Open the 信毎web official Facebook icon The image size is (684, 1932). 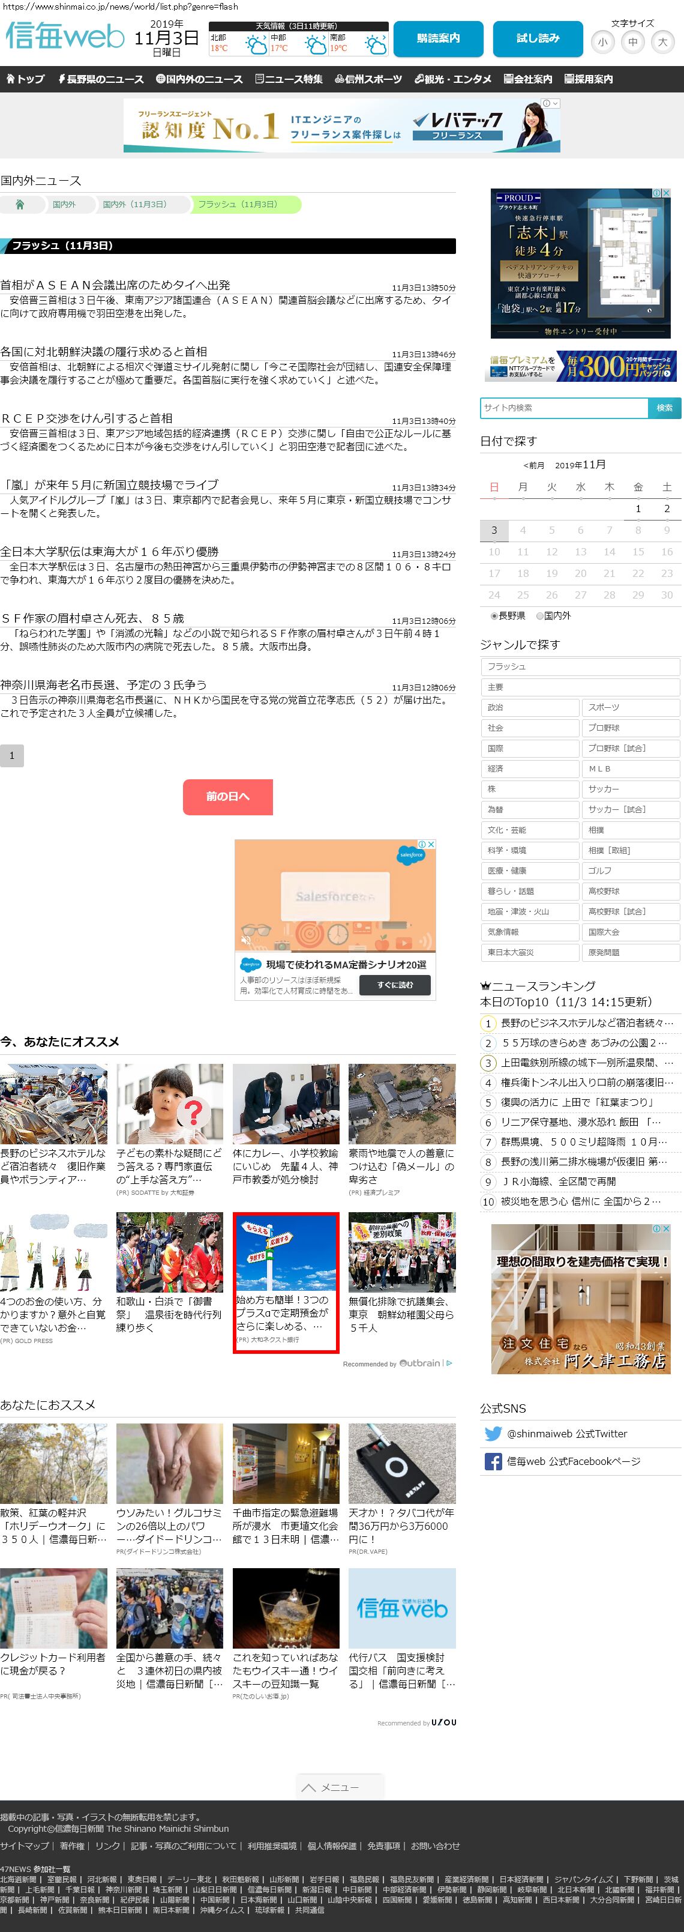coord(492,1461)
